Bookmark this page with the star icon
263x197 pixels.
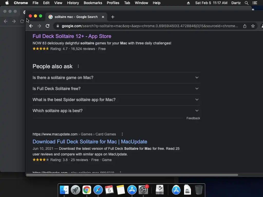(x=253, y=26)
